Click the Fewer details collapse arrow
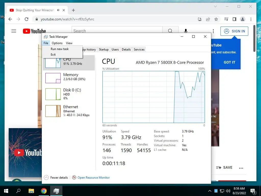 tap(46, 178)
